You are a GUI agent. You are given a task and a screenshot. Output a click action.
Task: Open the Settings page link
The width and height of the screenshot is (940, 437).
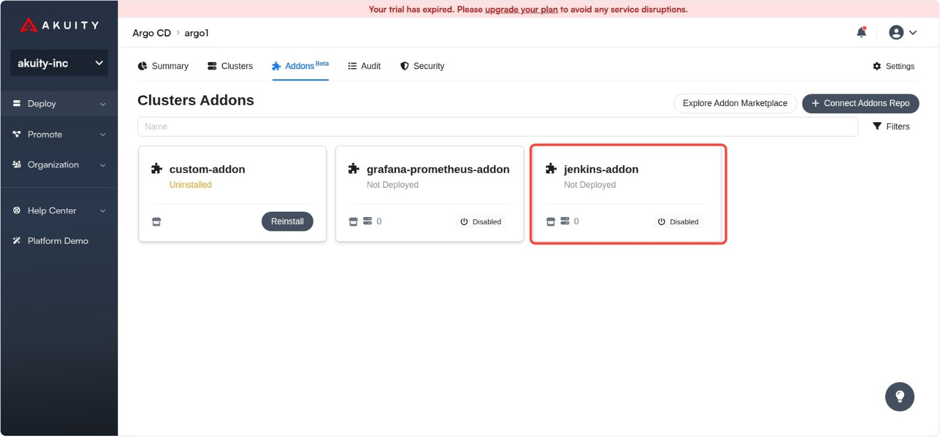click(x=899, y=66)
